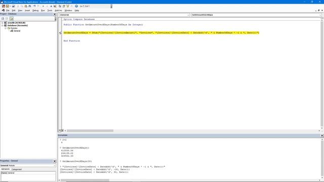This screenshot has height=182, width=324.
Task: Open Project Explorer from the toolbar icon
Action: [x=60, y=6]
